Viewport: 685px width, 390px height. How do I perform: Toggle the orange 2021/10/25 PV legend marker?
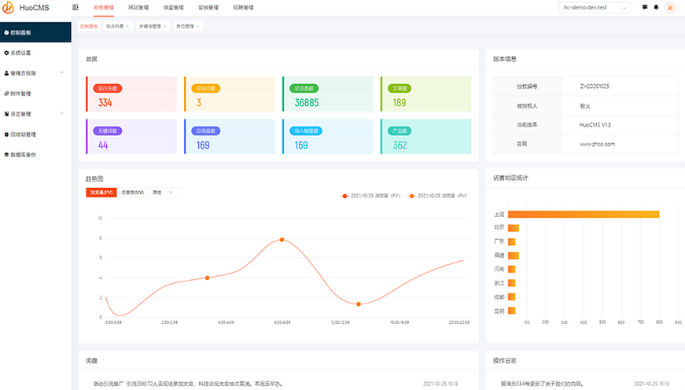[x=411, y=196]
